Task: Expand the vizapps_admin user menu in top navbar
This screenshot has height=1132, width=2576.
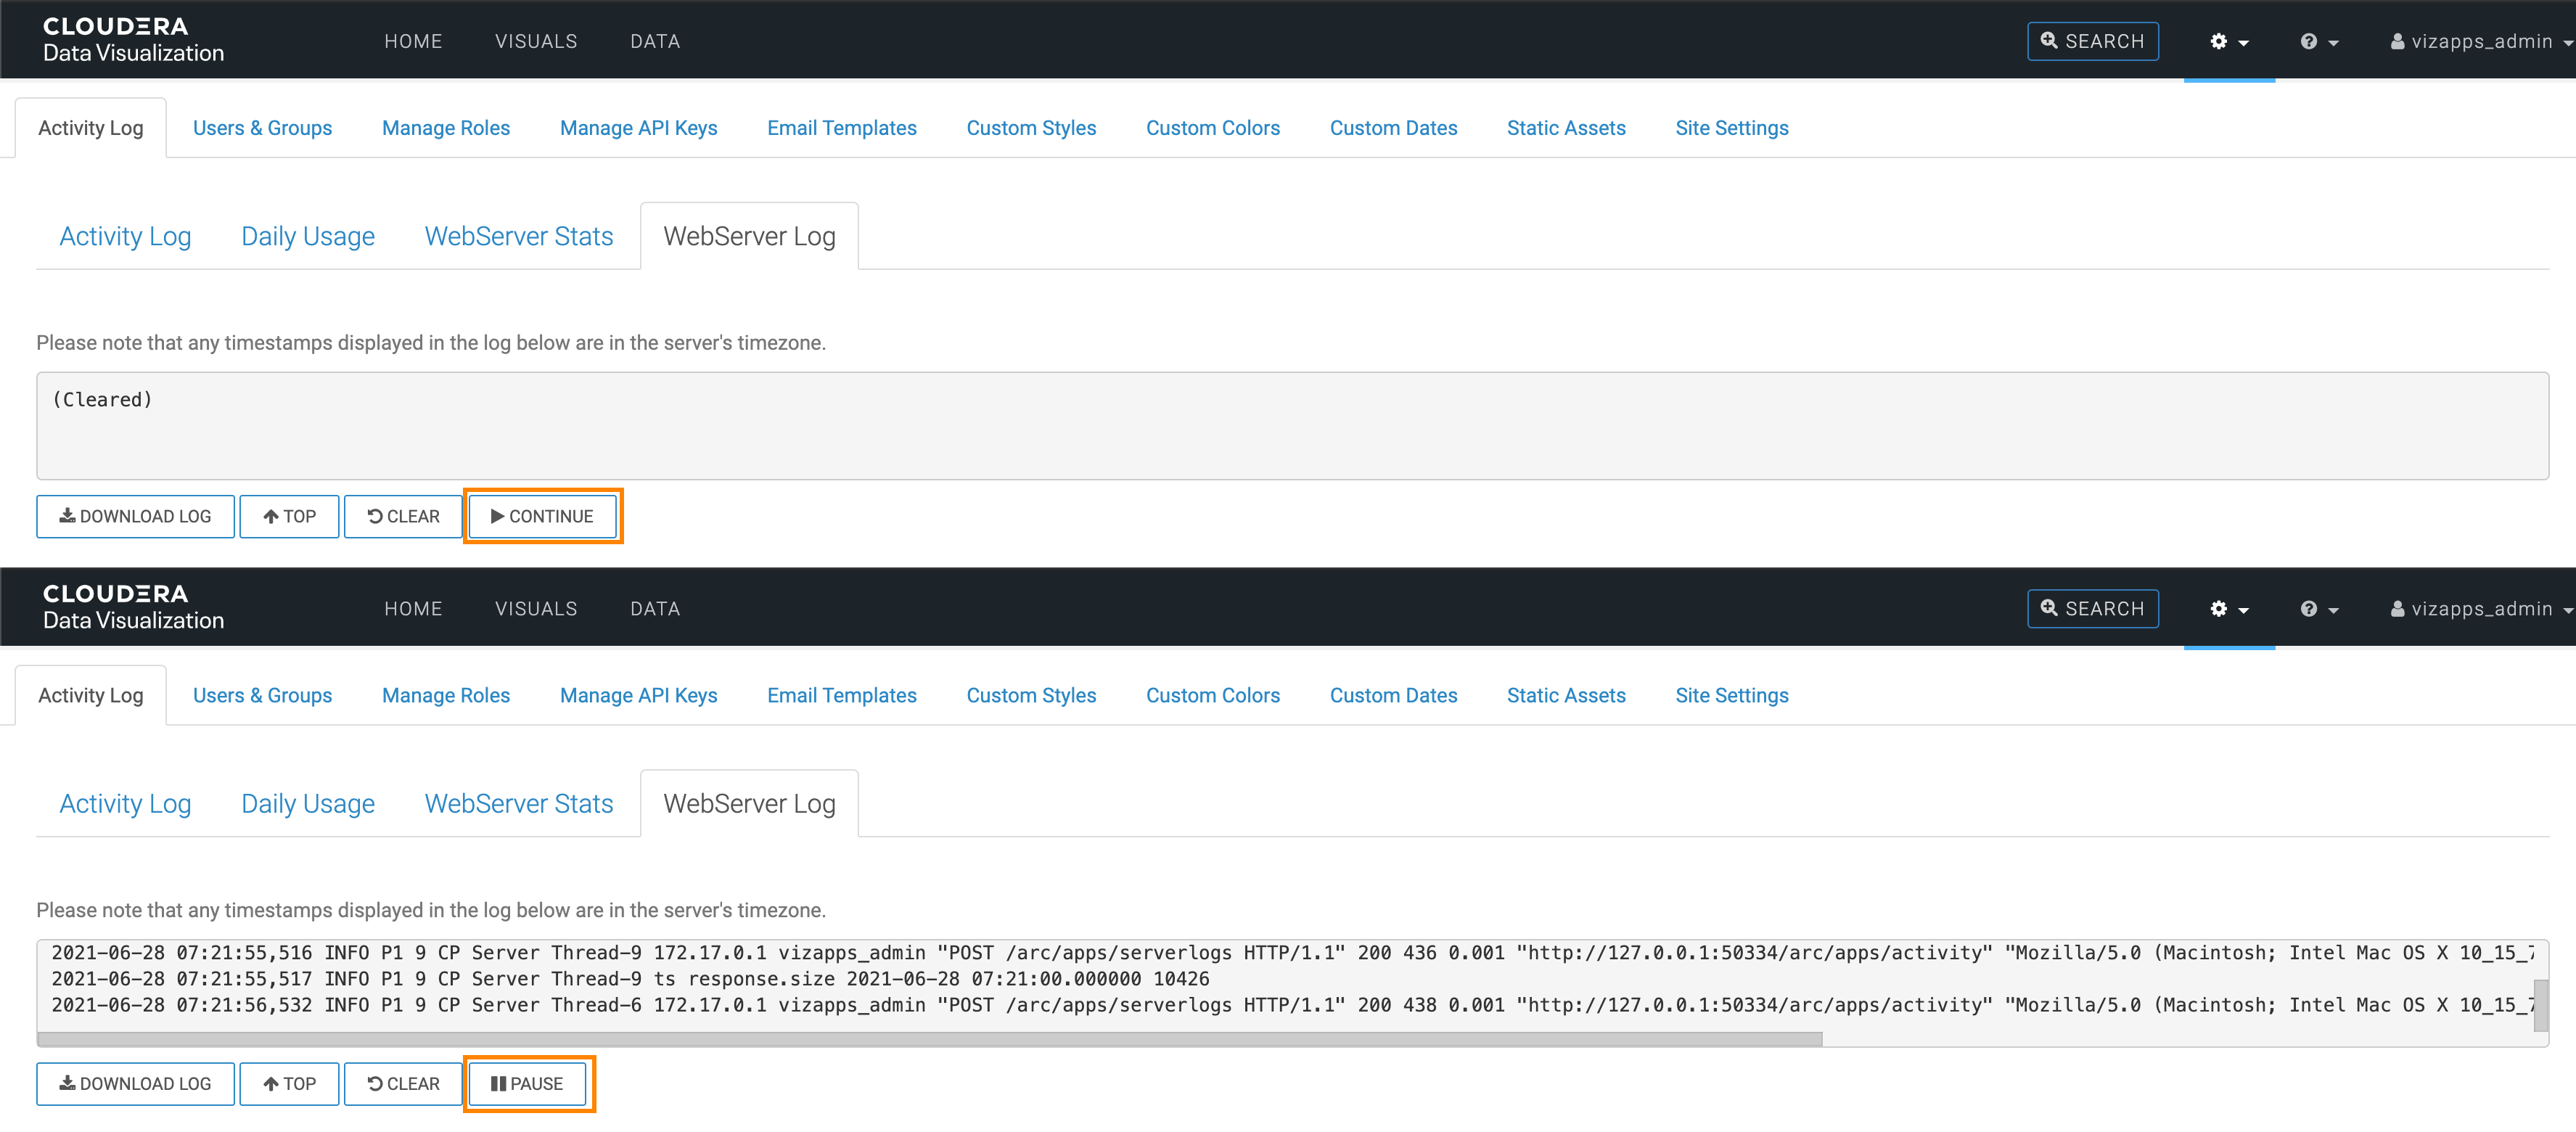Action: 2479,41
